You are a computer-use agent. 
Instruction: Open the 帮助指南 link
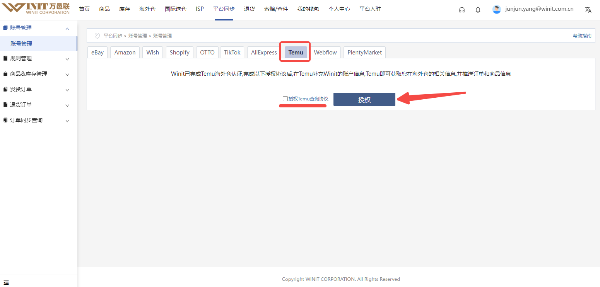point(582,36)
